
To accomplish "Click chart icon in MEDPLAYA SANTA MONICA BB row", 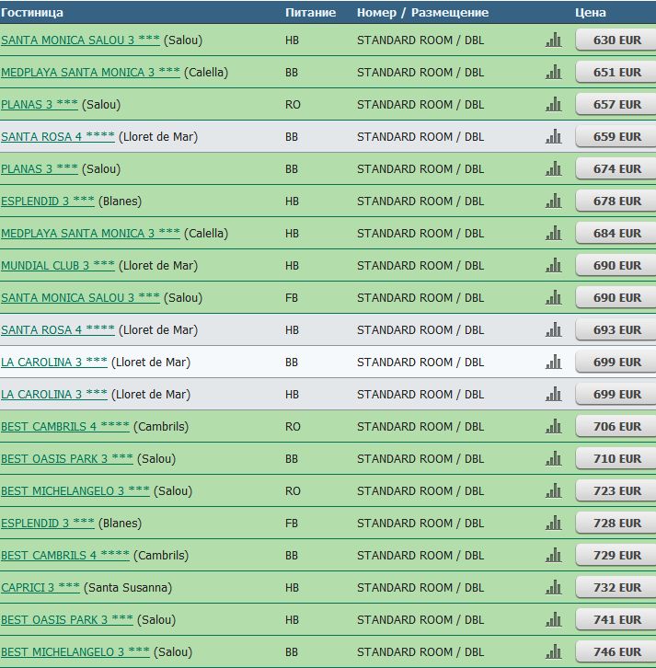I will coord(553,72).
